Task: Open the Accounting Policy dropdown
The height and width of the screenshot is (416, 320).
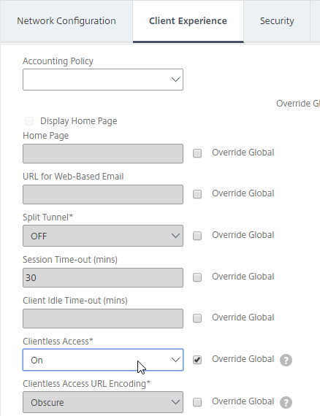Action: 103,80
